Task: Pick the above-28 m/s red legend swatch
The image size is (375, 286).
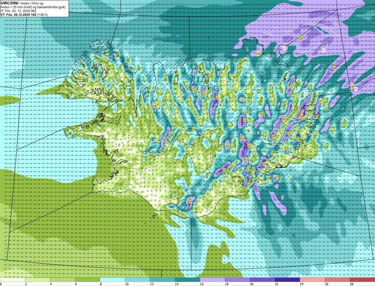Action: (362, 280)
